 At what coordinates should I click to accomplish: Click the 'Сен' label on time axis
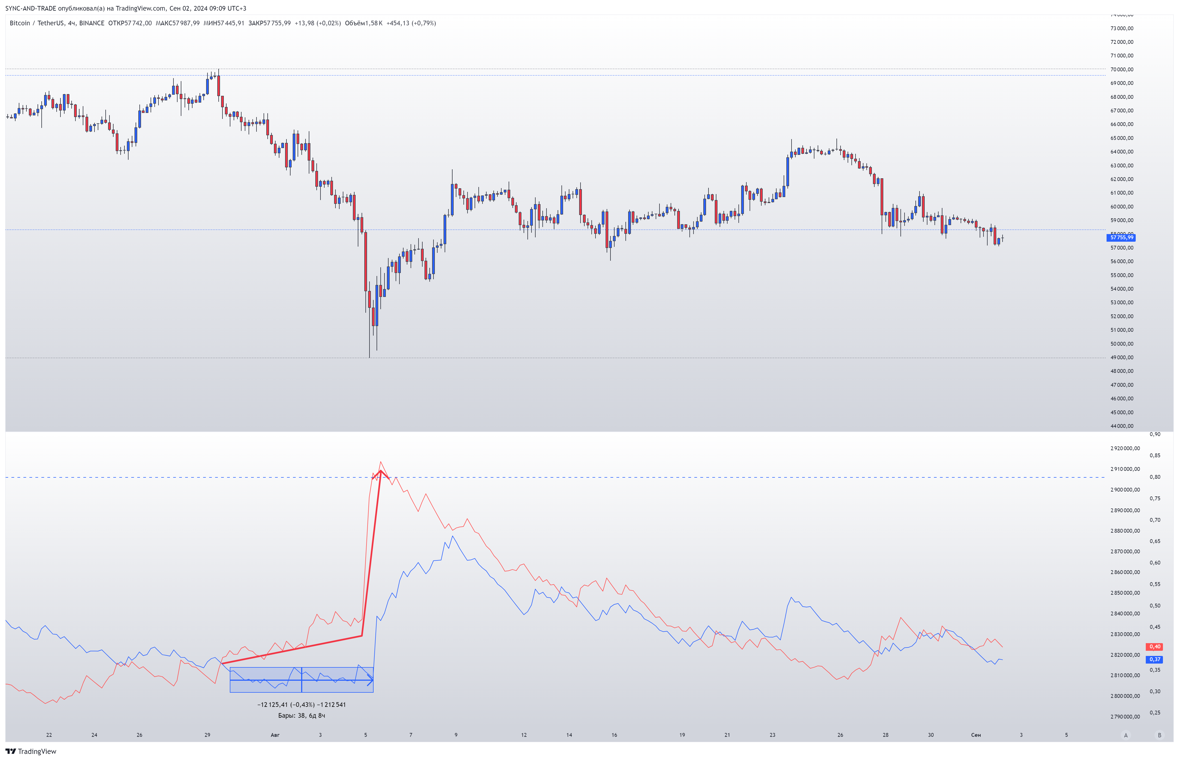tap(976, 735)
